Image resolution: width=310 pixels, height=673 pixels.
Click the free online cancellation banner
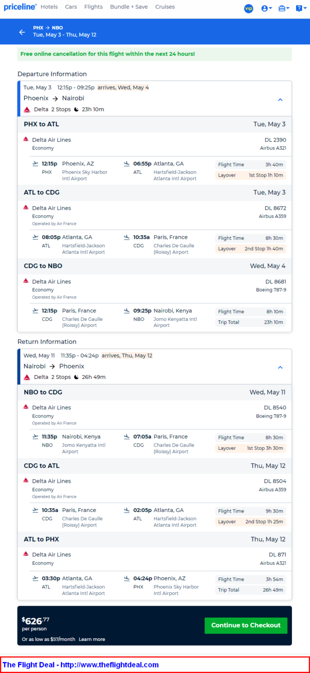point(155,54)
